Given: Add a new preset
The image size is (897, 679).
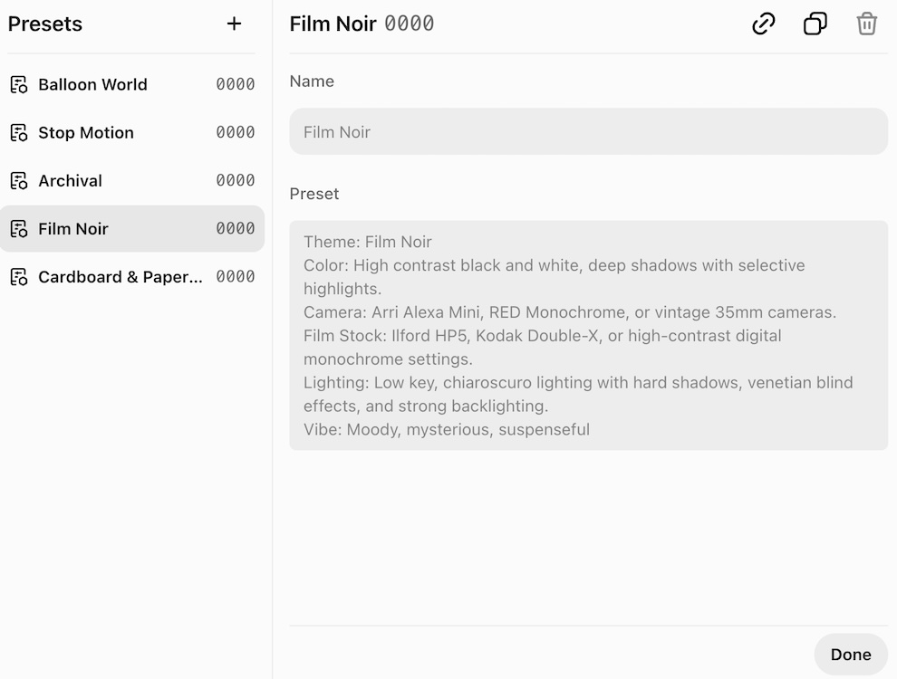Looking at the screenshot, I should (234, 24).
